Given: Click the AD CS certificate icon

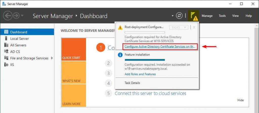Looking at the screenshot, I should (6, 52).
